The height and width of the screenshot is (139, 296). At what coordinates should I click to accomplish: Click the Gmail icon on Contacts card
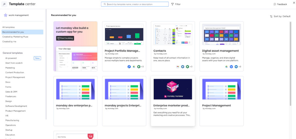click(x=178, y=67)
